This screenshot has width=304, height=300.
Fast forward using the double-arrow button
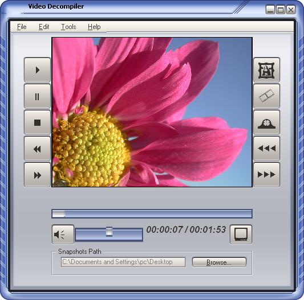tap(37, 175)
